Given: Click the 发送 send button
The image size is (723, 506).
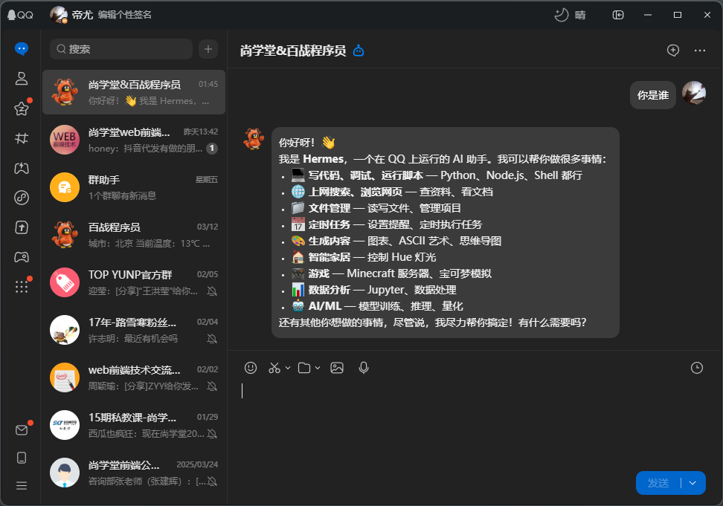Looking at the screenshot, I should pos(658,483).
